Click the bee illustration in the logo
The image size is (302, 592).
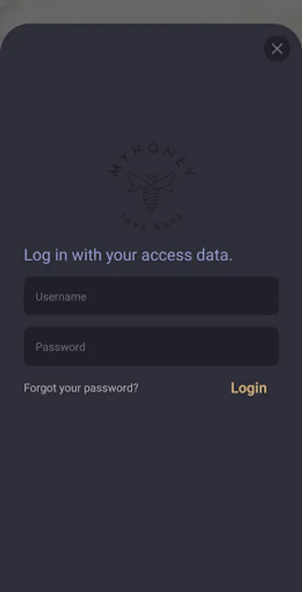pyautogui.click(x=151, y=191)
